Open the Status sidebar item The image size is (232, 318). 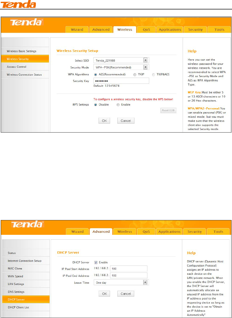(x=26, y=253)
